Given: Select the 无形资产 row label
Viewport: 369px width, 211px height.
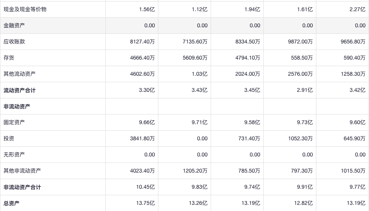Looking at the screenshot, I should (14, 155).
